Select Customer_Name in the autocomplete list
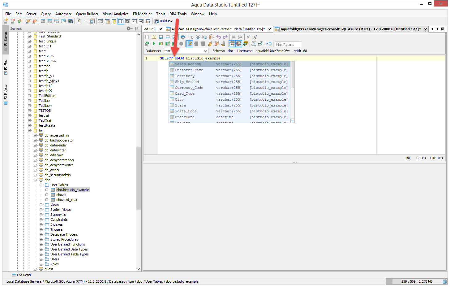 (229, 70)
